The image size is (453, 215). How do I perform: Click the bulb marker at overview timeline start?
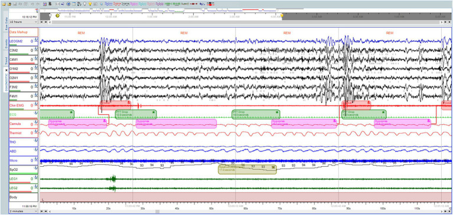50,15
